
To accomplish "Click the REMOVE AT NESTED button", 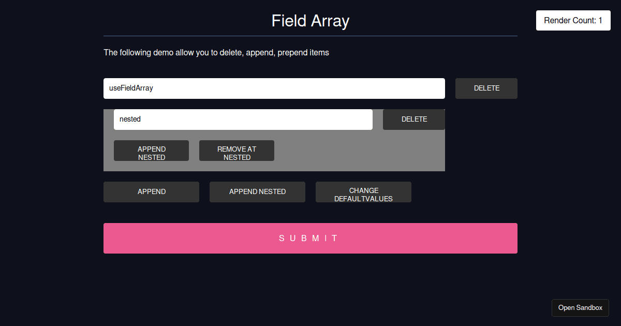I will (236, 150).
